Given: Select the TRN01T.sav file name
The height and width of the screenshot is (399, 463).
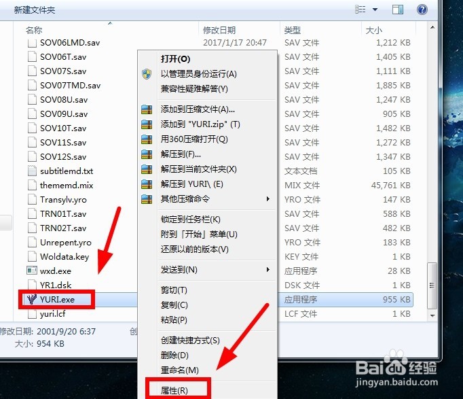Looking at the screenshot, I should pyautogui.click(x=63, y=213).
